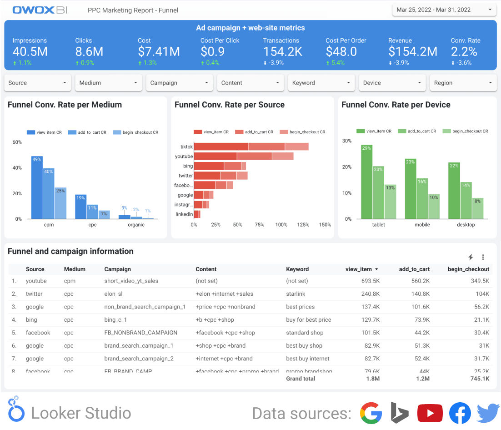Open the Source filter dropdown
501x430 pixels.
pyautogui.click(x=37, y=83)
